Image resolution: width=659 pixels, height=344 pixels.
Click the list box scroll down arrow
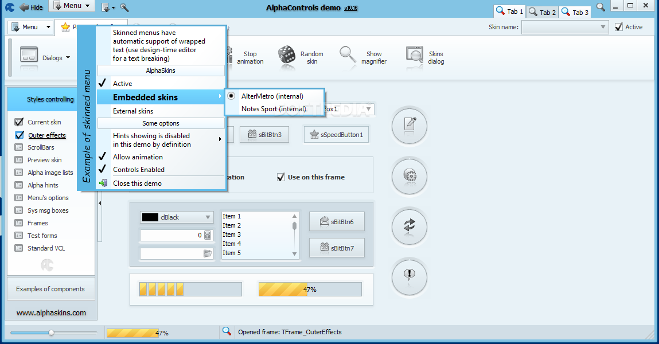coord(294,253)
